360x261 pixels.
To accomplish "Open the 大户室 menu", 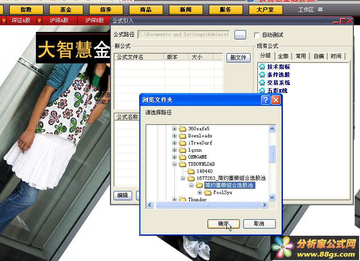I will (266, 10).
